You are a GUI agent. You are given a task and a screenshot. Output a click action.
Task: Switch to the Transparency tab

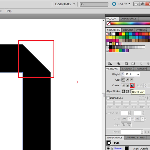click(x=140, y=69)
